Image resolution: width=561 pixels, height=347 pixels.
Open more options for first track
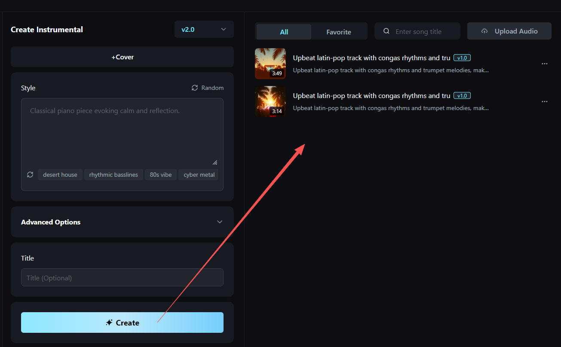coord(544,64)
